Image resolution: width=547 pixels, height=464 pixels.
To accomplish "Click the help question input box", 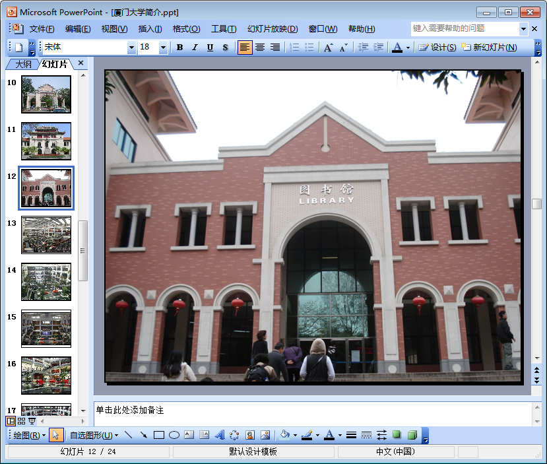I will click(x=465, y=28).
